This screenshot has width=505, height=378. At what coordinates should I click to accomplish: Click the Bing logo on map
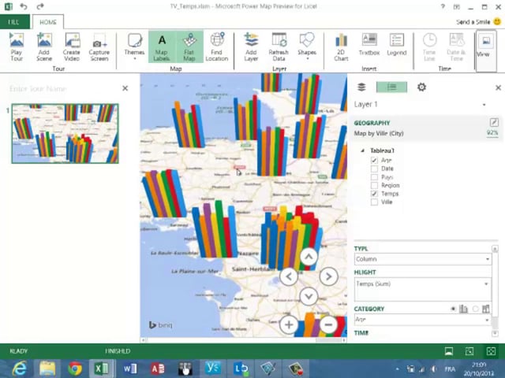click(161, 325)
